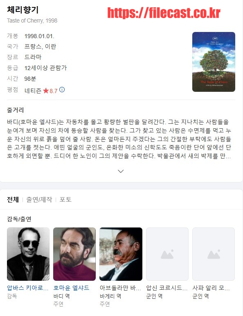Click the 호마윤 엘샤드 portrait photo
The width and height of the screenshot is (243, 316).
[x=74, y=254]
